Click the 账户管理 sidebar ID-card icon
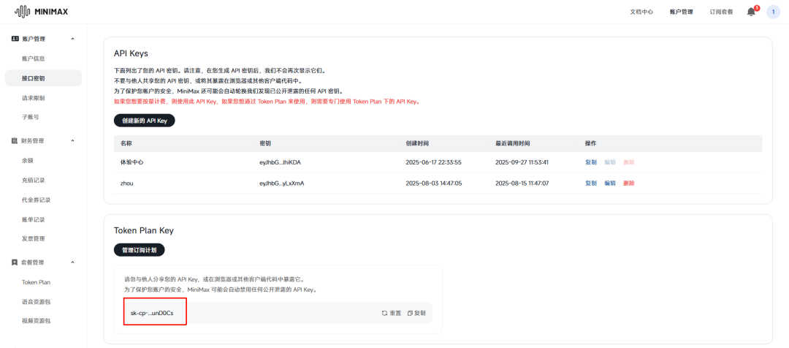The image size is (789, 348). pos(15,39)
